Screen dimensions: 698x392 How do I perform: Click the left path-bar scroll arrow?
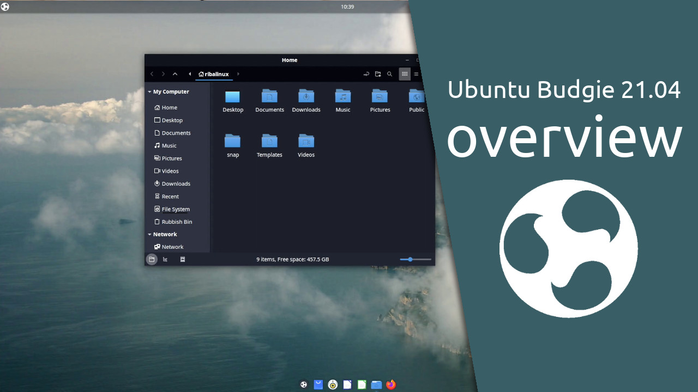coord(190,74)
